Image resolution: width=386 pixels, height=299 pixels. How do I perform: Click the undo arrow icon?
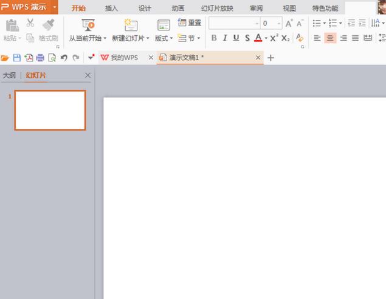(64, 58)
